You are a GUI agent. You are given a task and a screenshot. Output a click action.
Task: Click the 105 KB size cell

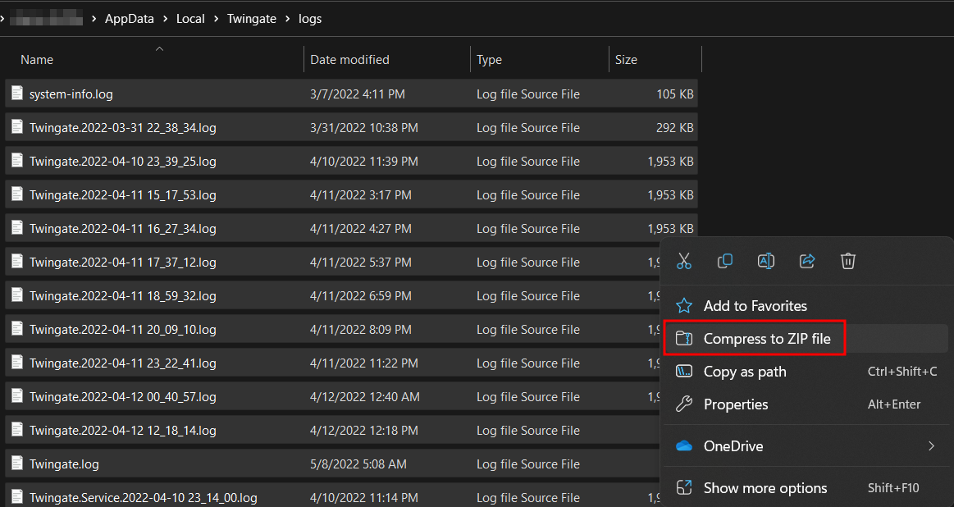[675, 94]
